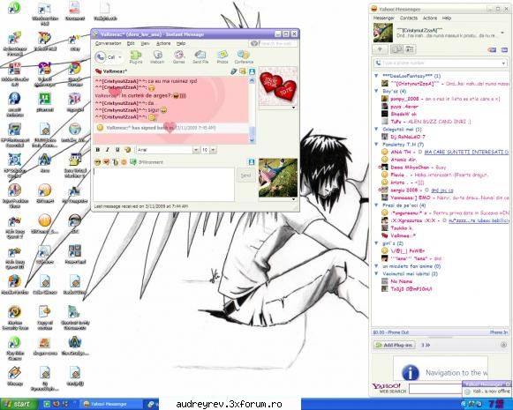Open the Actions menu in the chat window
Image resolution: width=513 pixels, height=410 pixels.
[163, 43]
